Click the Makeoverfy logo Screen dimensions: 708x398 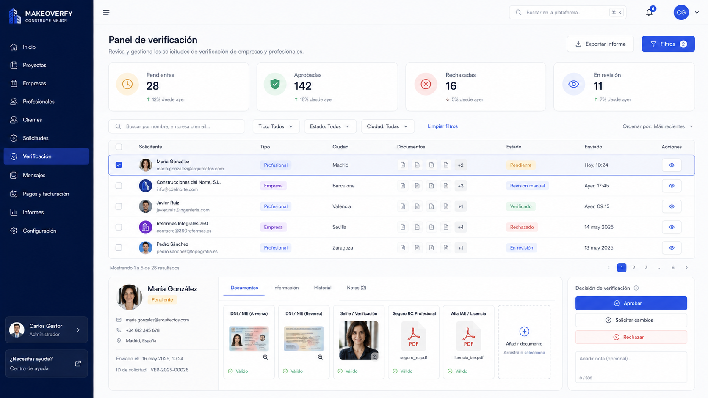point(41,16)
